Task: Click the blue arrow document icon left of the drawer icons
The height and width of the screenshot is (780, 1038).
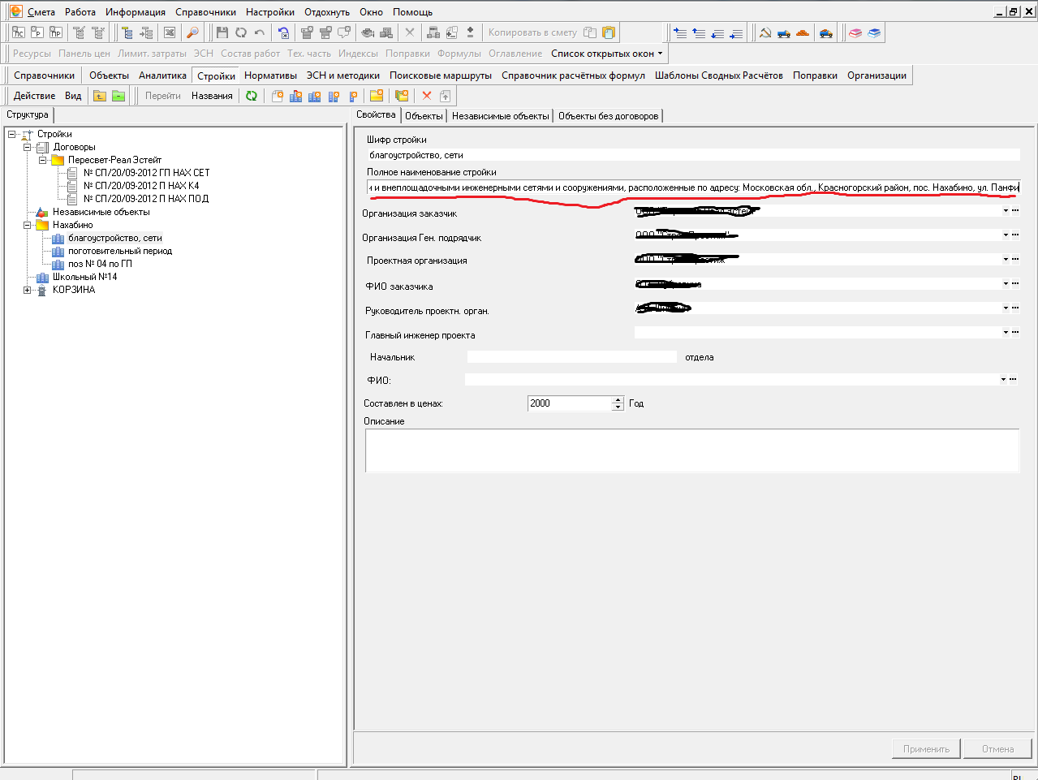Action: pyautogui.click(x=283, y=32)
